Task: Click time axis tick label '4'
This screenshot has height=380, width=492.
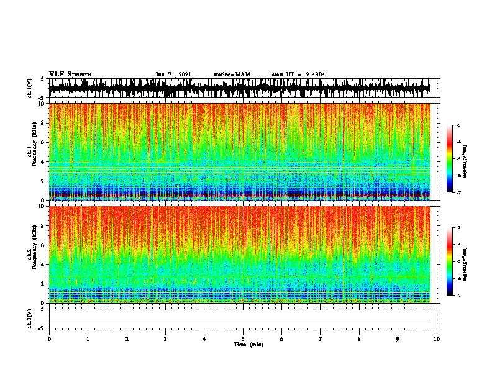Action: click(204, 339)
